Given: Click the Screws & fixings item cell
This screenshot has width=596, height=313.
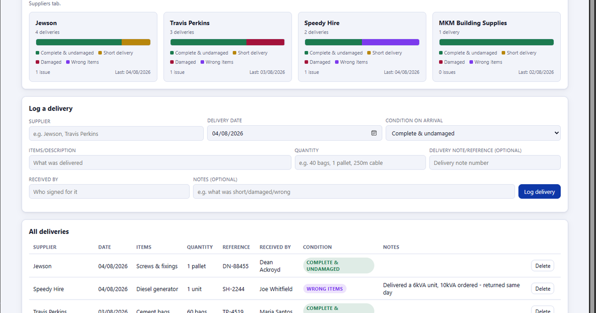Looking at the screenshot, I should [157, 266].
